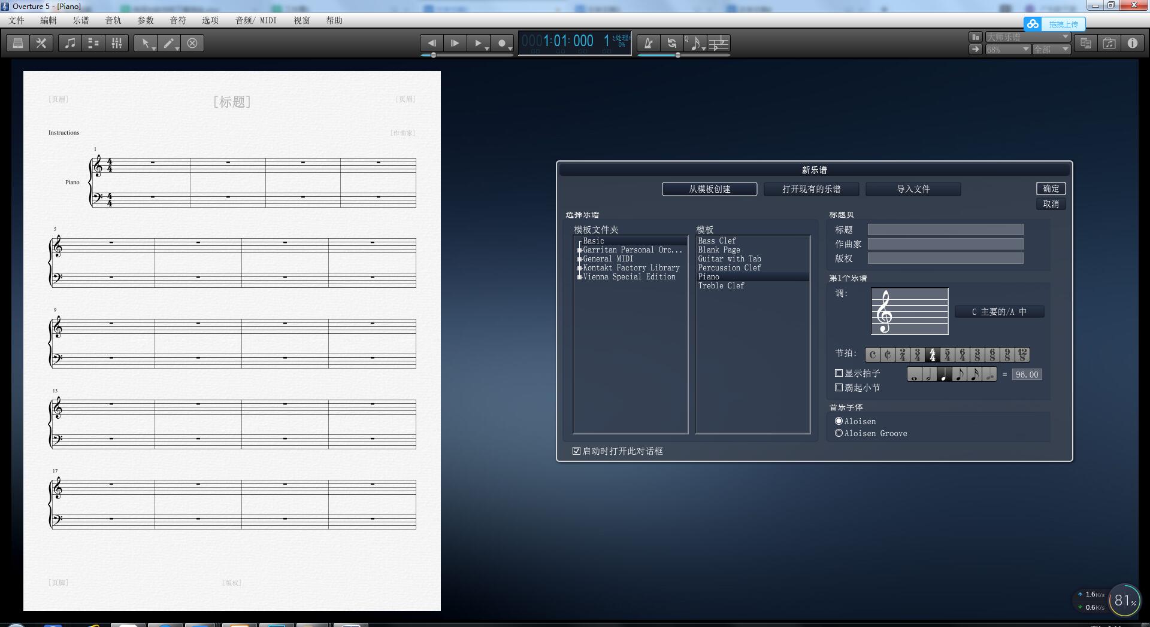The height and width of the screenshot is (627, 1150).
Task: Click the info icon on the toolbar
Action: click(1132, 42)
